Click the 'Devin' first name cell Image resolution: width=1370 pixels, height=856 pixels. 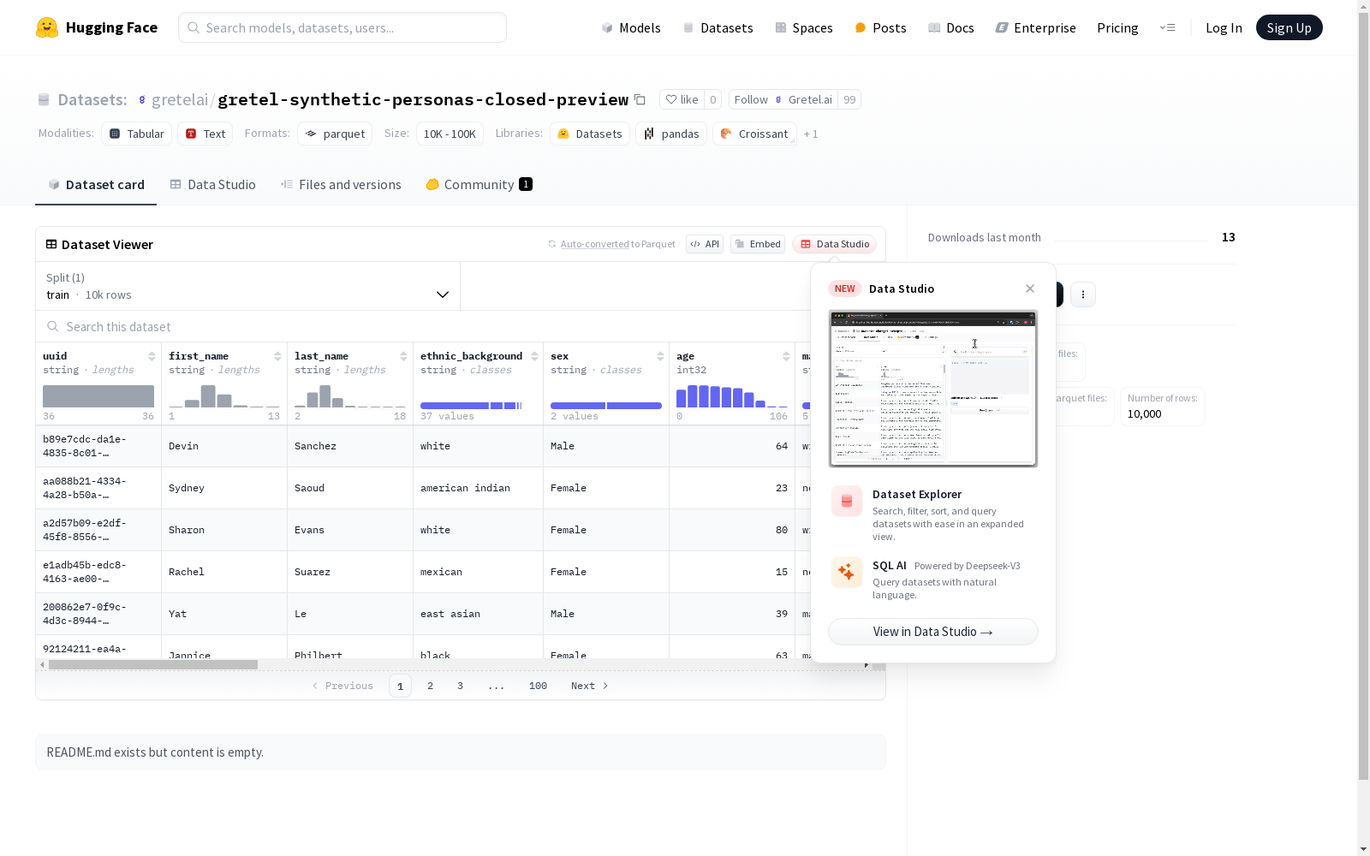pyautogui.click(x=224, y=446)
